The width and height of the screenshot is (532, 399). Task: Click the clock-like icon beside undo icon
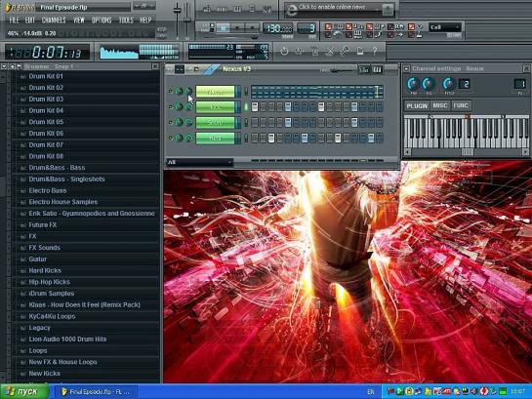coord(300,51)
